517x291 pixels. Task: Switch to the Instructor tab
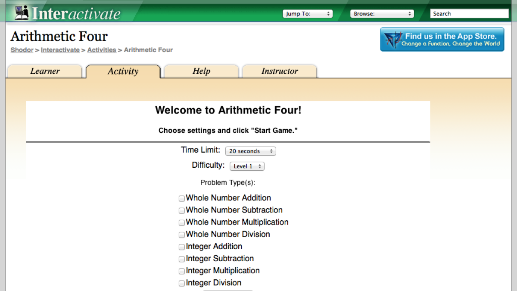click(x=279, y=71)
